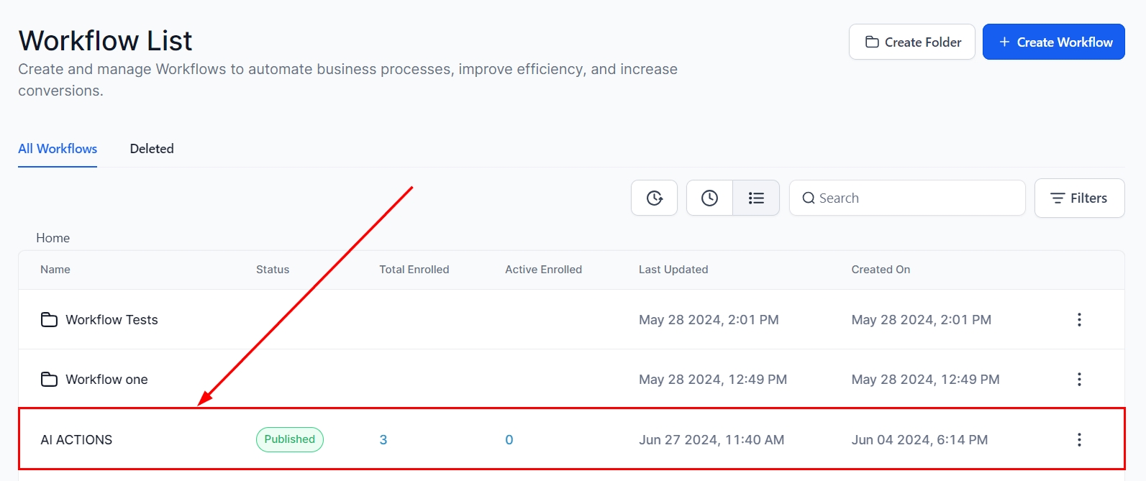Open three-dot menu for Workflow Tests

pos(1078,319)
